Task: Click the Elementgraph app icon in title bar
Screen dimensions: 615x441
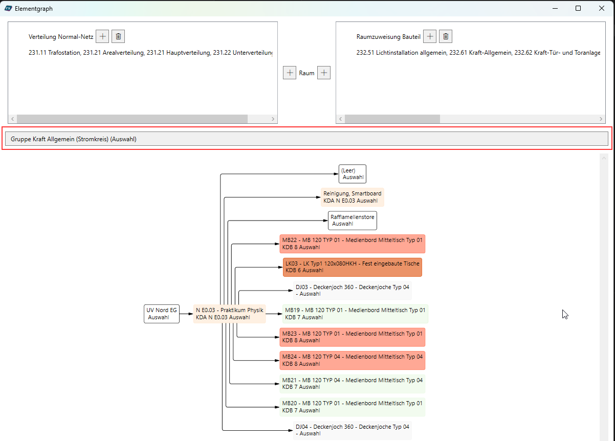Action: 8,9
